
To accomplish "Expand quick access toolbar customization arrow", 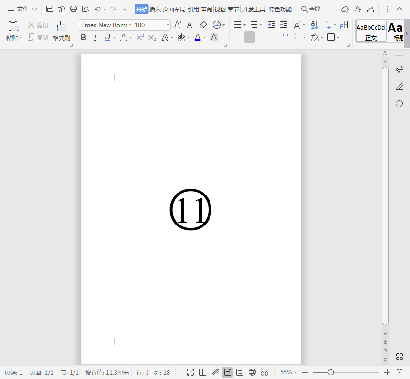I will tap(126, 10).
